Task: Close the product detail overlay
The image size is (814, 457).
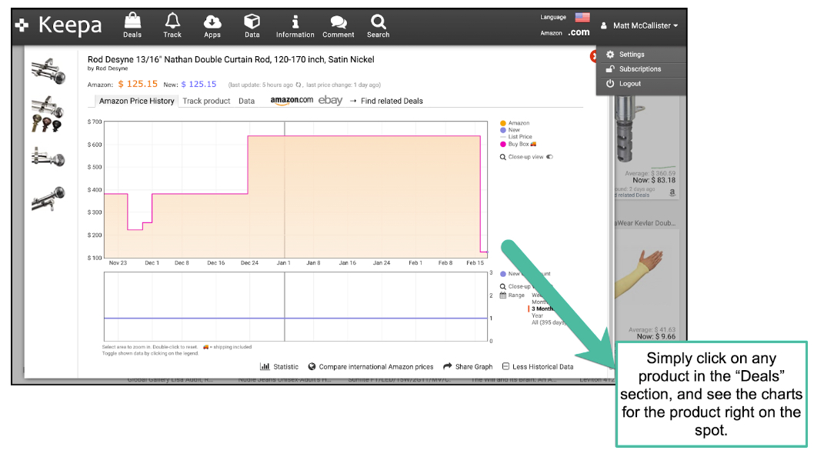Action: click(x=593, y=56)
